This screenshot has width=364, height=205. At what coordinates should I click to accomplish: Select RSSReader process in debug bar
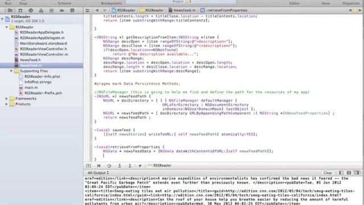[160, 166]
